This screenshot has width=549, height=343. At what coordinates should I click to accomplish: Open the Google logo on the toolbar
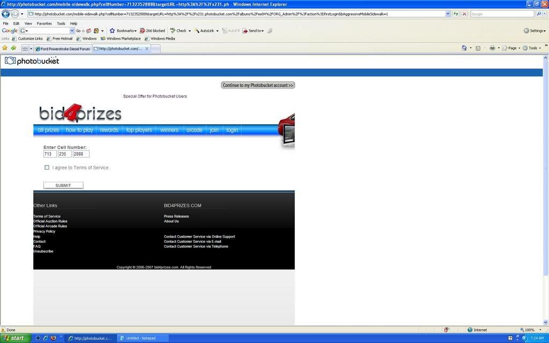(x=10, y=31)
